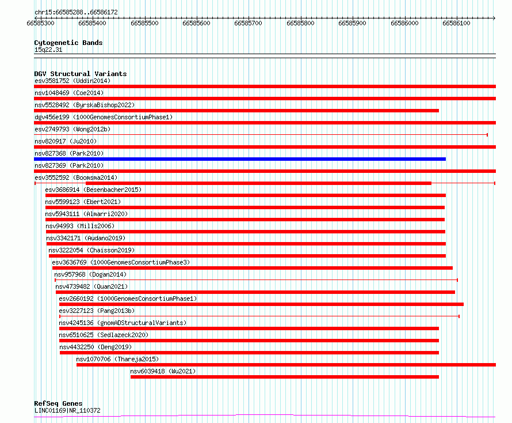The image size is (512, 423).
Task: Click the esv3581752 (Uddin2014) variant label
Action: coord(72,81)
